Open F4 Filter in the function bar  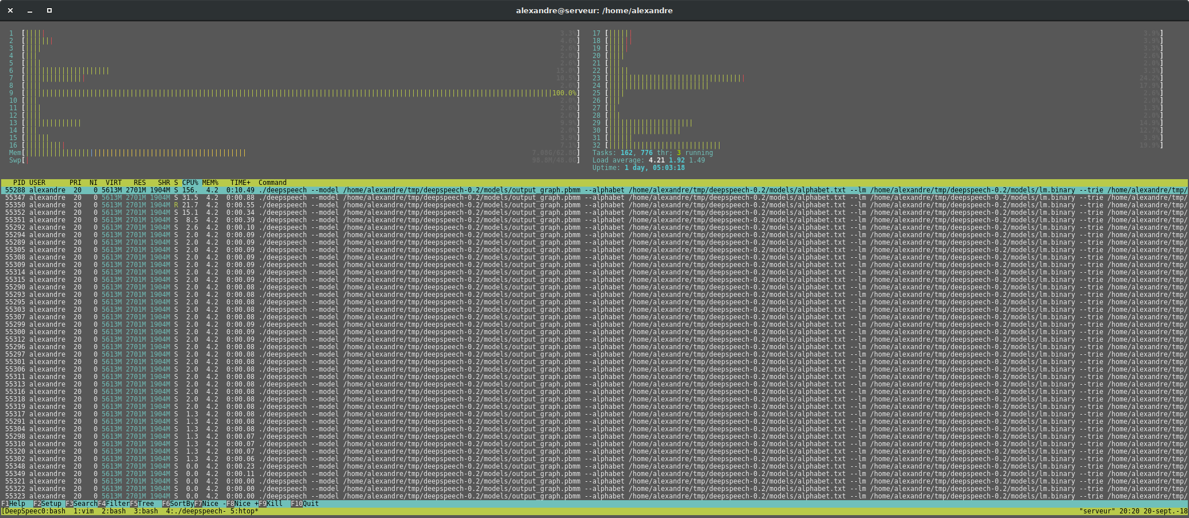click(113, 504)
